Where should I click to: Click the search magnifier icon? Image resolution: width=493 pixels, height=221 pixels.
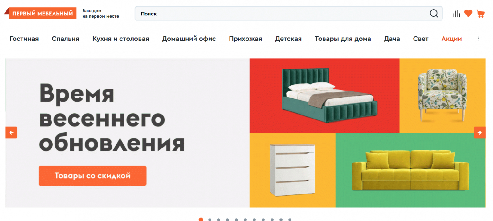tap(434, 14)
